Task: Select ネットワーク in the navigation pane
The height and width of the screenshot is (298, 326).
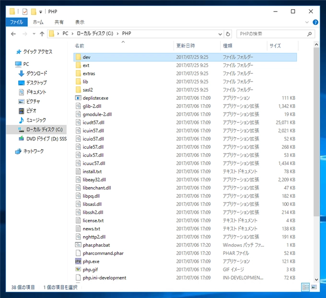Action: click(x=30, y=151)
